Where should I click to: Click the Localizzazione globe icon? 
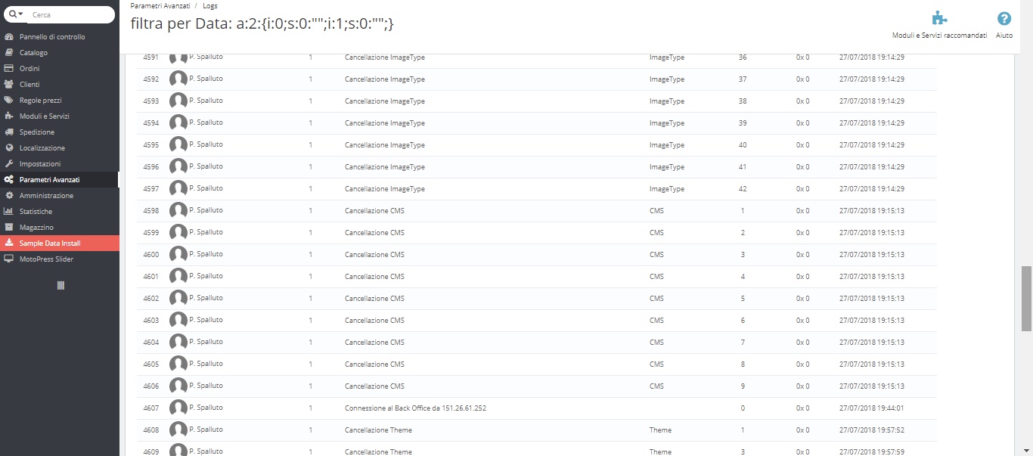(x=9, y=148)
